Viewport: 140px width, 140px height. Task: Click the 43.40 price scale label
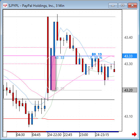128,38
